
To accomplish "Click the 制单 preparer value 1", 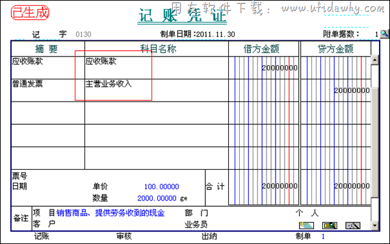I will 323,236.
